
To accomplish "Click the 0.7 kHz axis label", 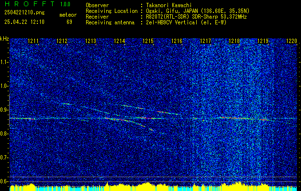I will pyautogui.click(x=4, y=158).
